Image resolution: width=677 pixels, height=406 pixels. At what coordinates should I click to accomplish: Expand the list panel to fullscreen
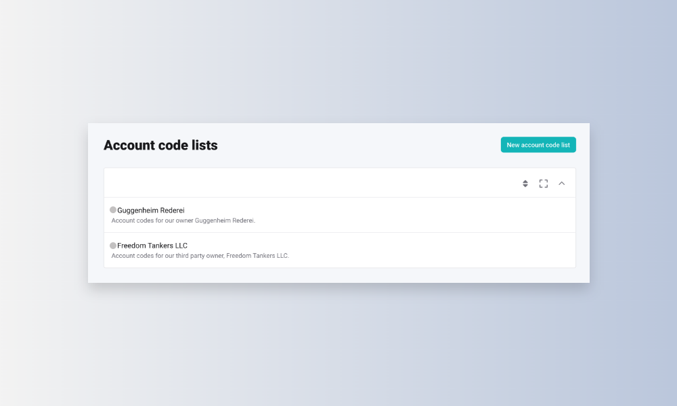click(543, 183)
